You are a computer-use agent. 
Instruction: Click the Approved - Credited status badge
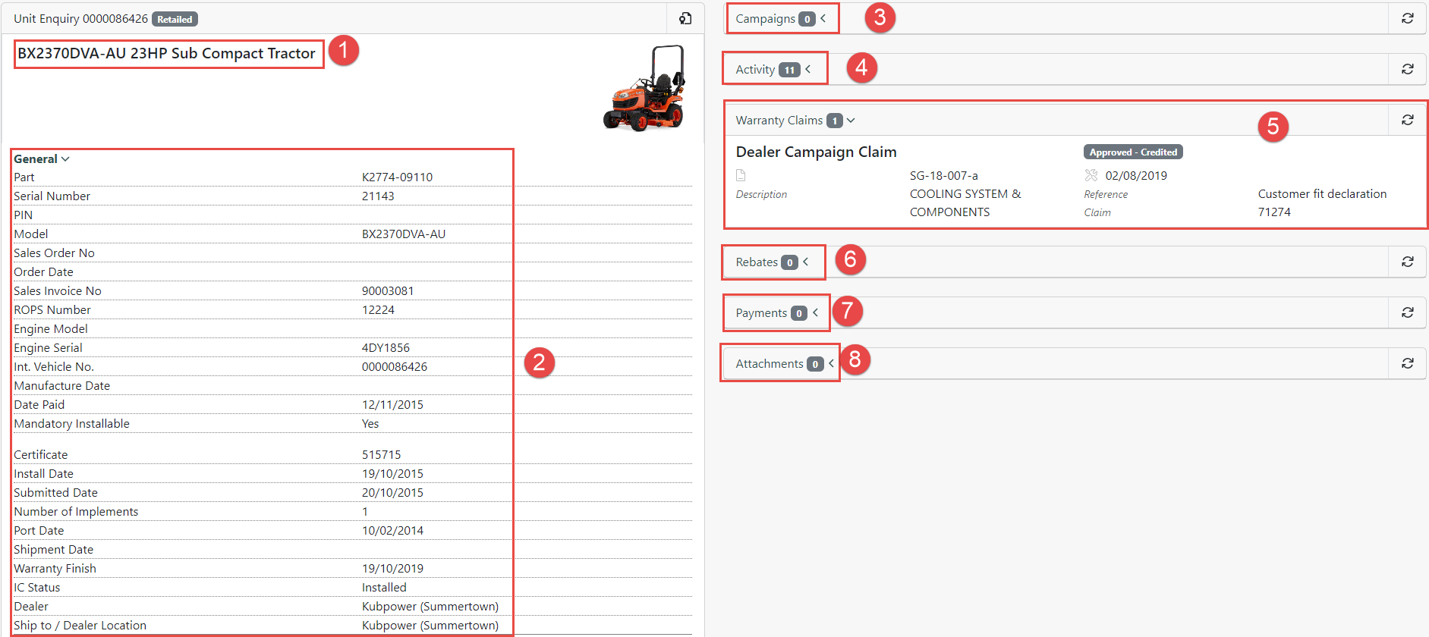point(1132,152)
